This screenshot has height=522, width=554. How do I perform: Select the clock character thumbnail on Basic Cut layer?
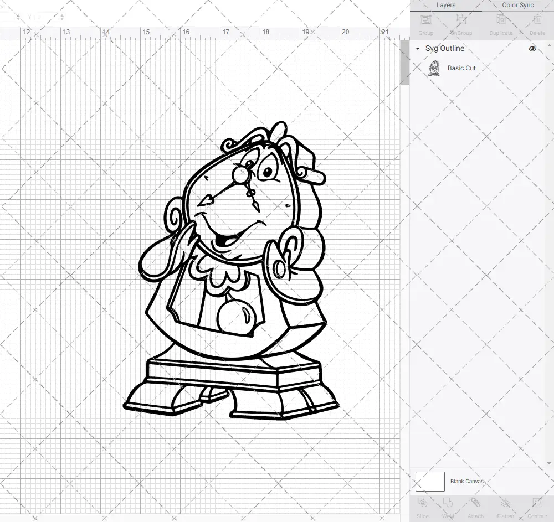[x=434, y=68]
